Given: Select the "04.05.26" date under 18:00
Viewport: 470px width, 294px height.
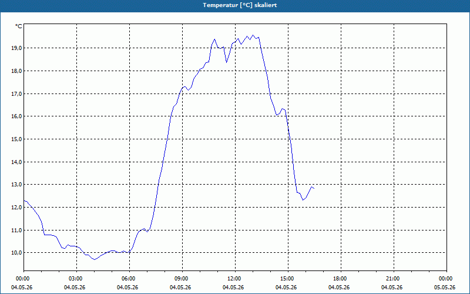Looking at the screenshot, I should [339, 288].
